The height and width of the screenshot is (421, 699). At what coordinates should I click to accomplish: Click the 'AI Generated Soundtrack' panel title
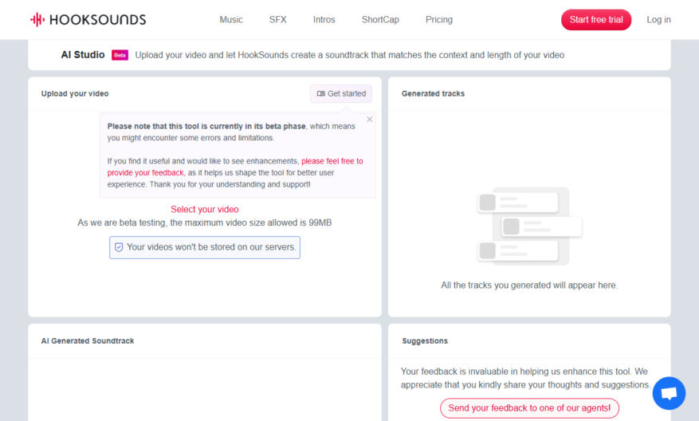pyautogui.click(x=88, y=340)
